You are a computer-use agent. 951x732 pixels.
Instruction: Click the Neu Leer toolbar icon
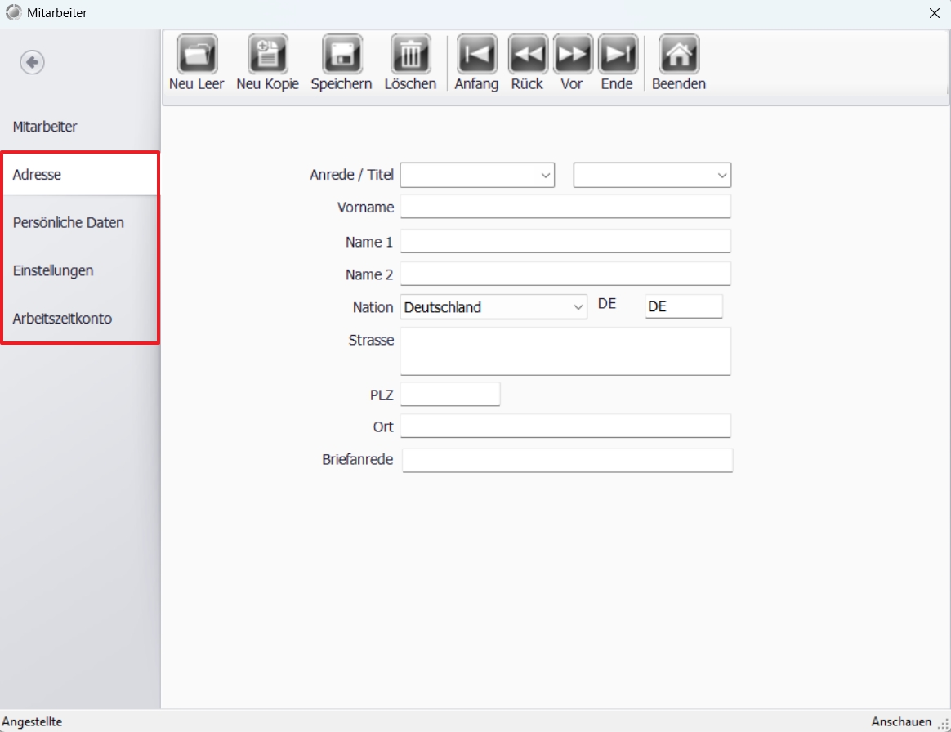(197, 55)
